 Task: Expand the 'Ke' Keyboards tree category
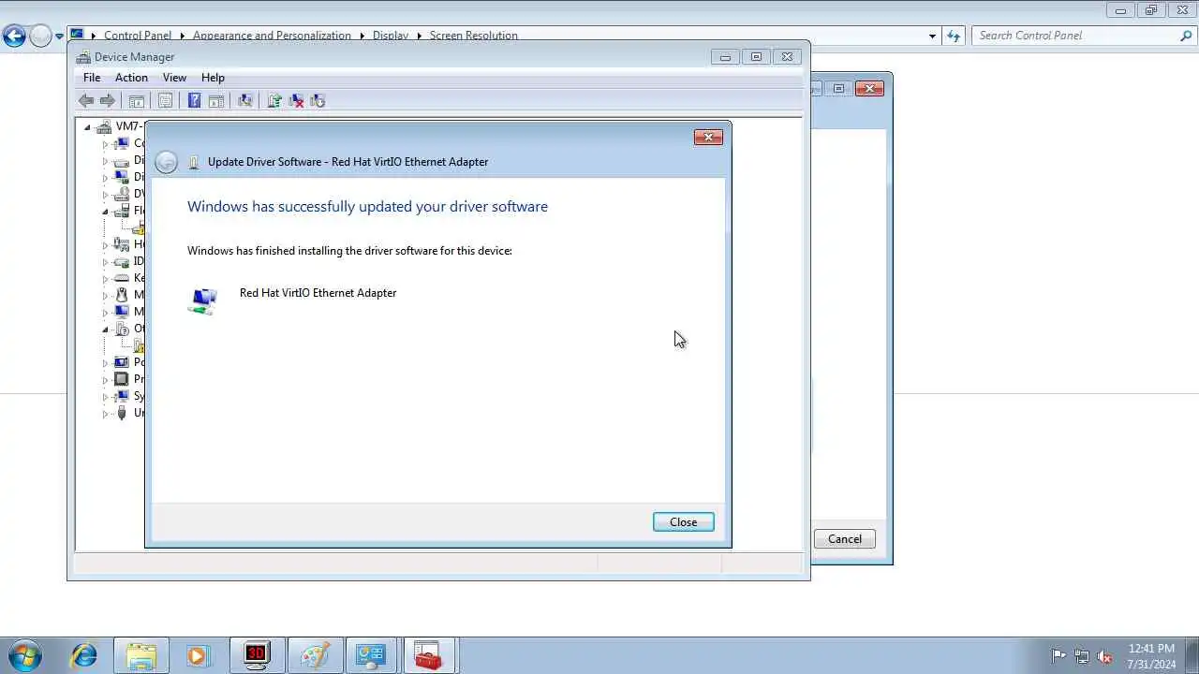tap(105, 279)
